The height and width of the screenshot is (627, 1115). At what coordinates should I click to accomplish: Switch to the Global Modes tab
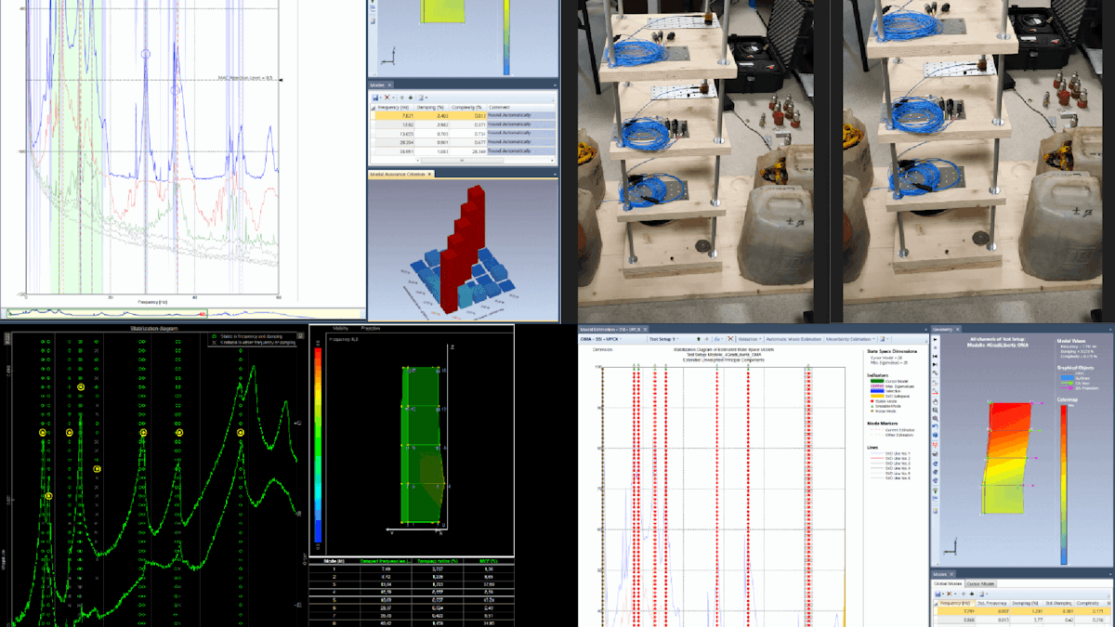coord(948,583)
